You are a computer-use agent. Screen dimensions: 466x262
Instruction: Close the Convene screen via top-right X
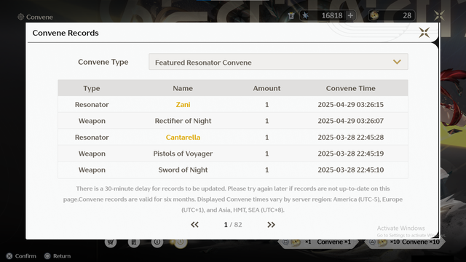pos(439,15)
